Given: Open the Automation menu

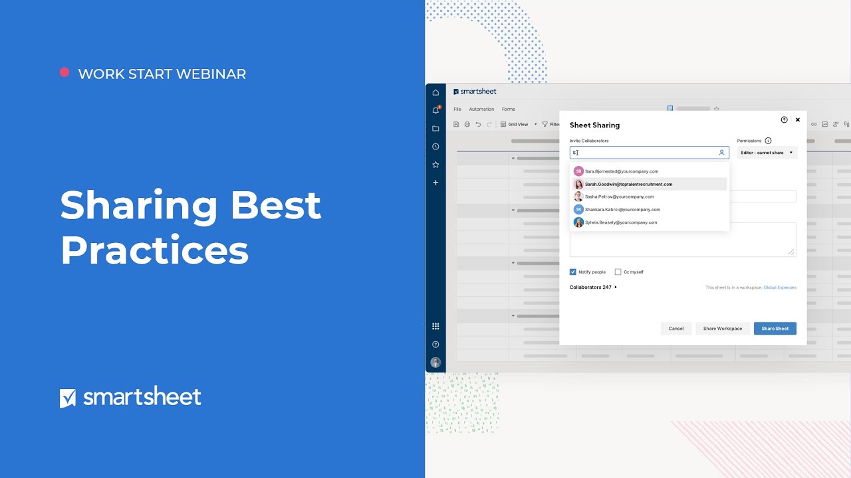Looking at the screenshot, I should click(481, 109).
